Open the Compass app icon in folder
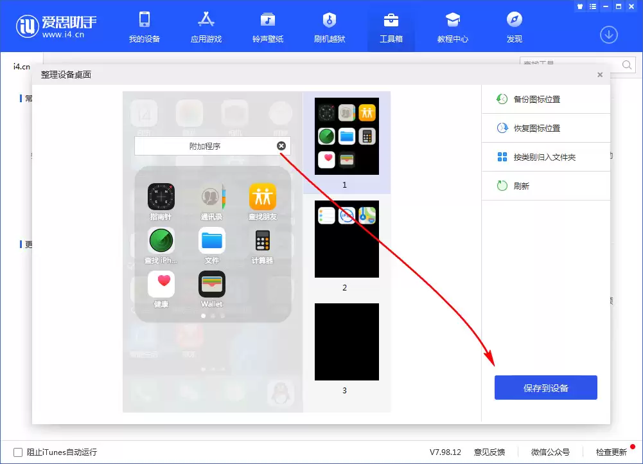The height and width of the screenshot is (464, 643). point(161,197)
